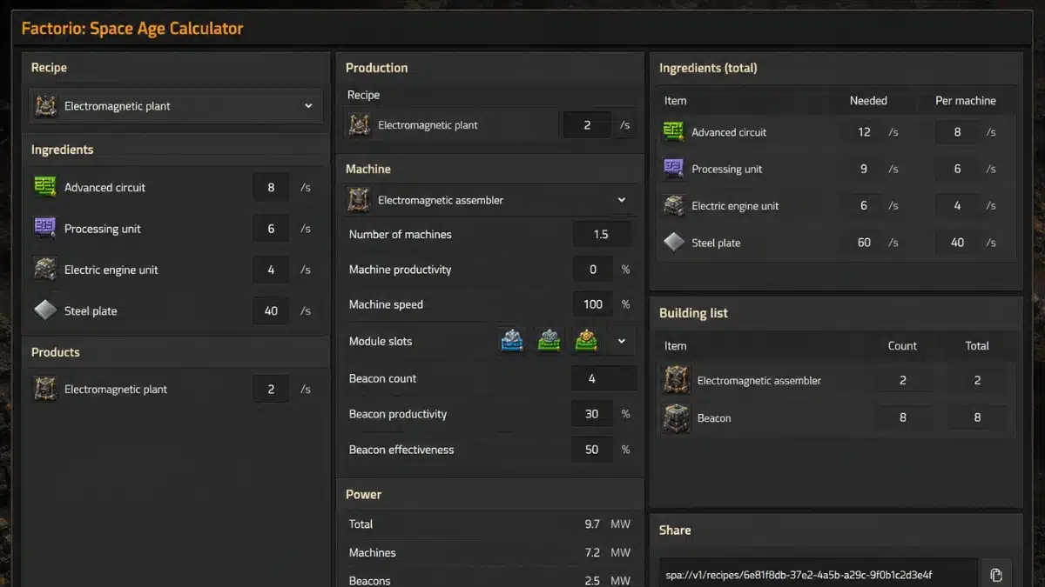Click the Electric engine unit label in total table
1045x587 pixels.
click(x=735, y=206)
